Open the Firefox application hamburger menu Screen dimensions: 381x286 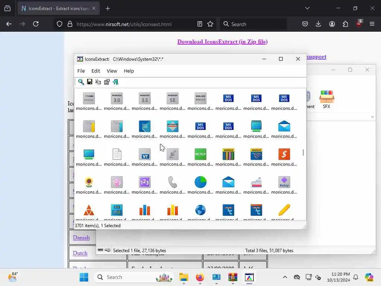[372, 24]
